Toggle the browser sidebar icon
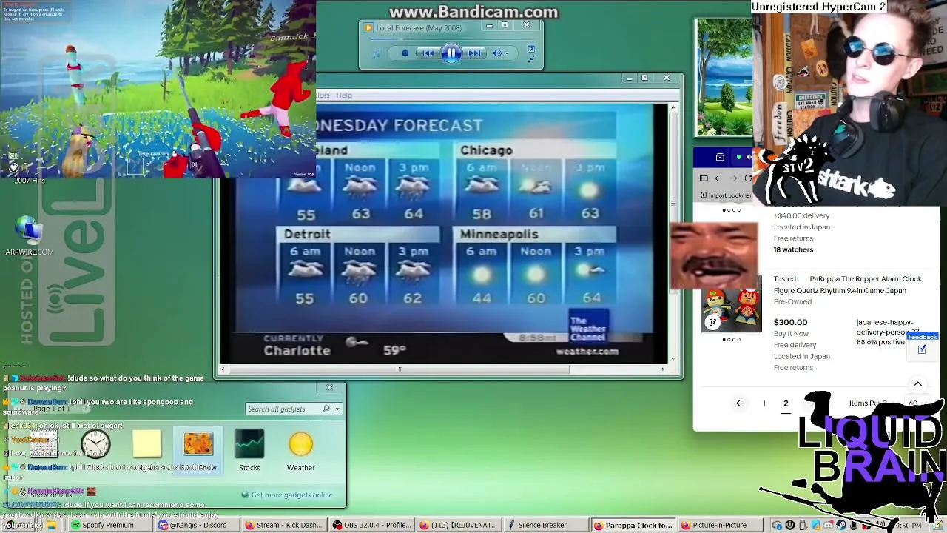Viewport: 947px width, 533px height. pos(704,178)
